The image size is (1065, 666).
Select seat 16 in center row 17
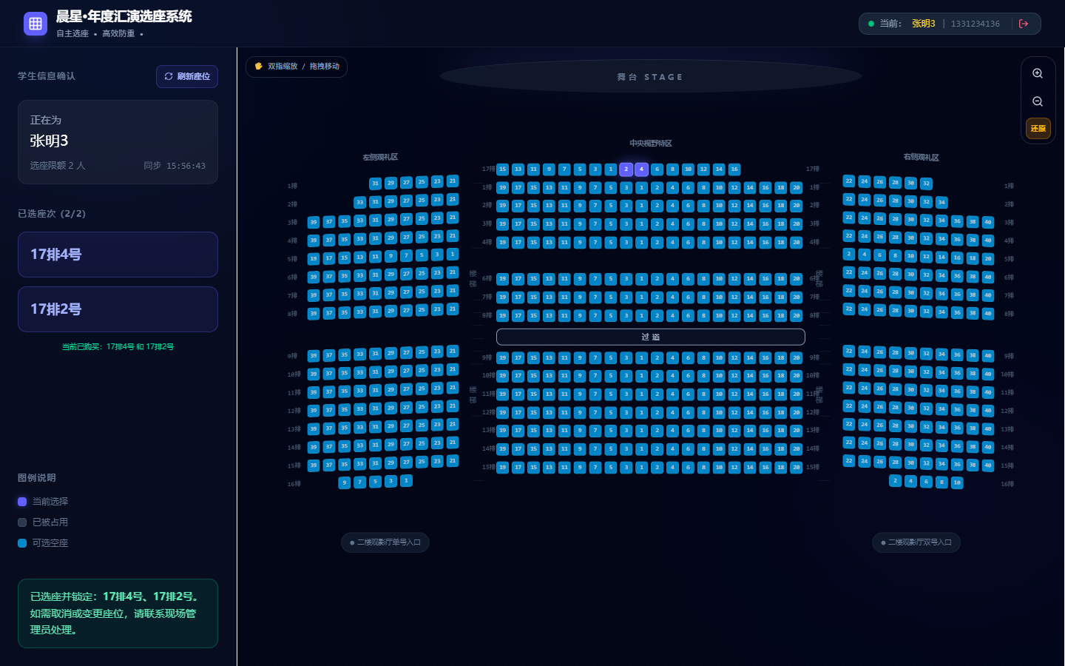(x=734, y=169)
